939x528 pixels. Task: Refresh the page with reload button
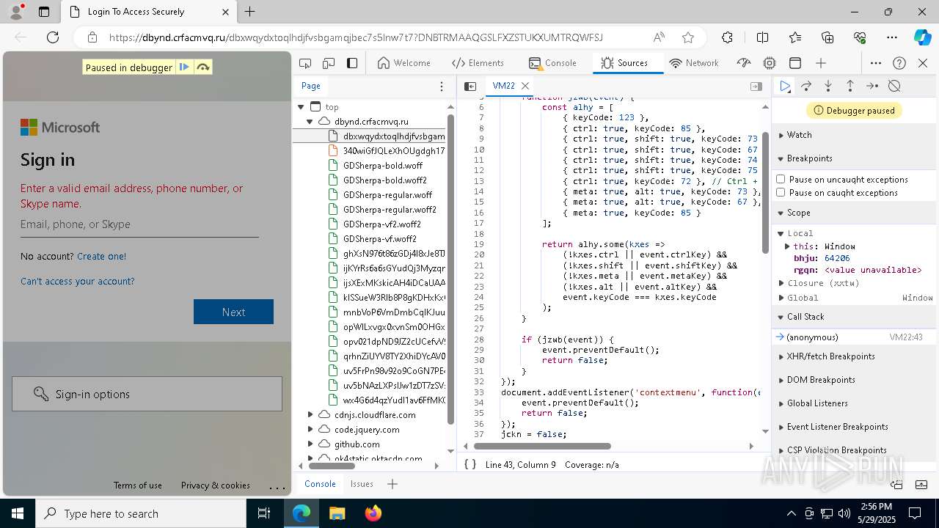point(53,37)
